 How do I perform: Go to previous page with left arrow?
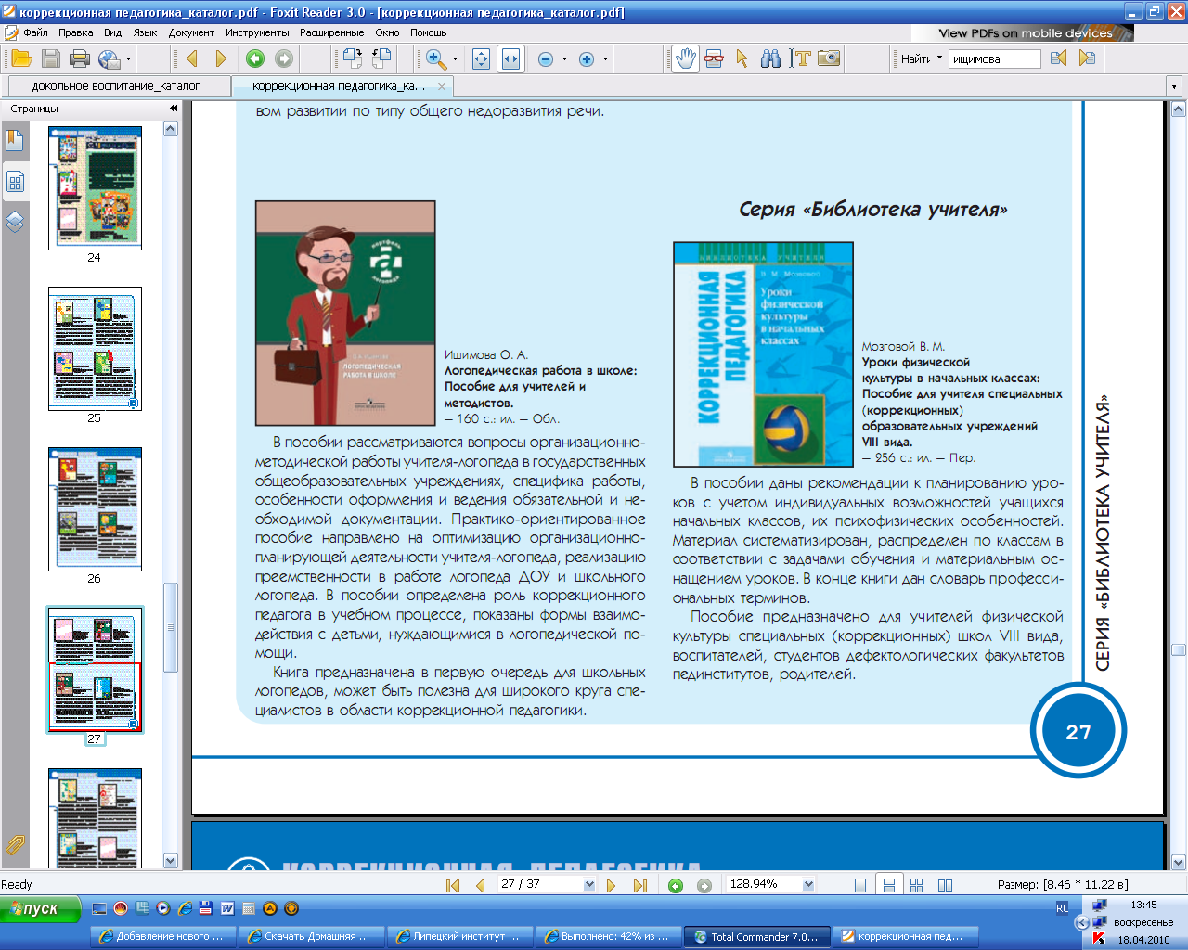coord(192,58)
